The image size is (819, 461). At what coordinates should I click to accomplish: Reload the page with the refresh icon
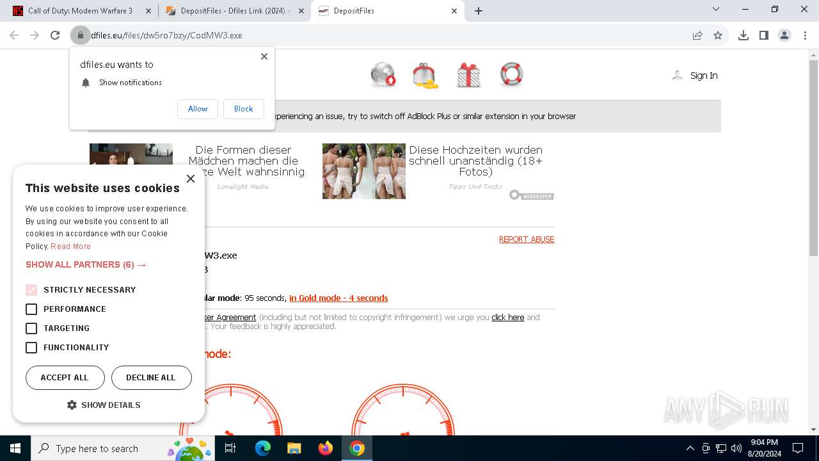pyautogui.click(x=55, y=35)
